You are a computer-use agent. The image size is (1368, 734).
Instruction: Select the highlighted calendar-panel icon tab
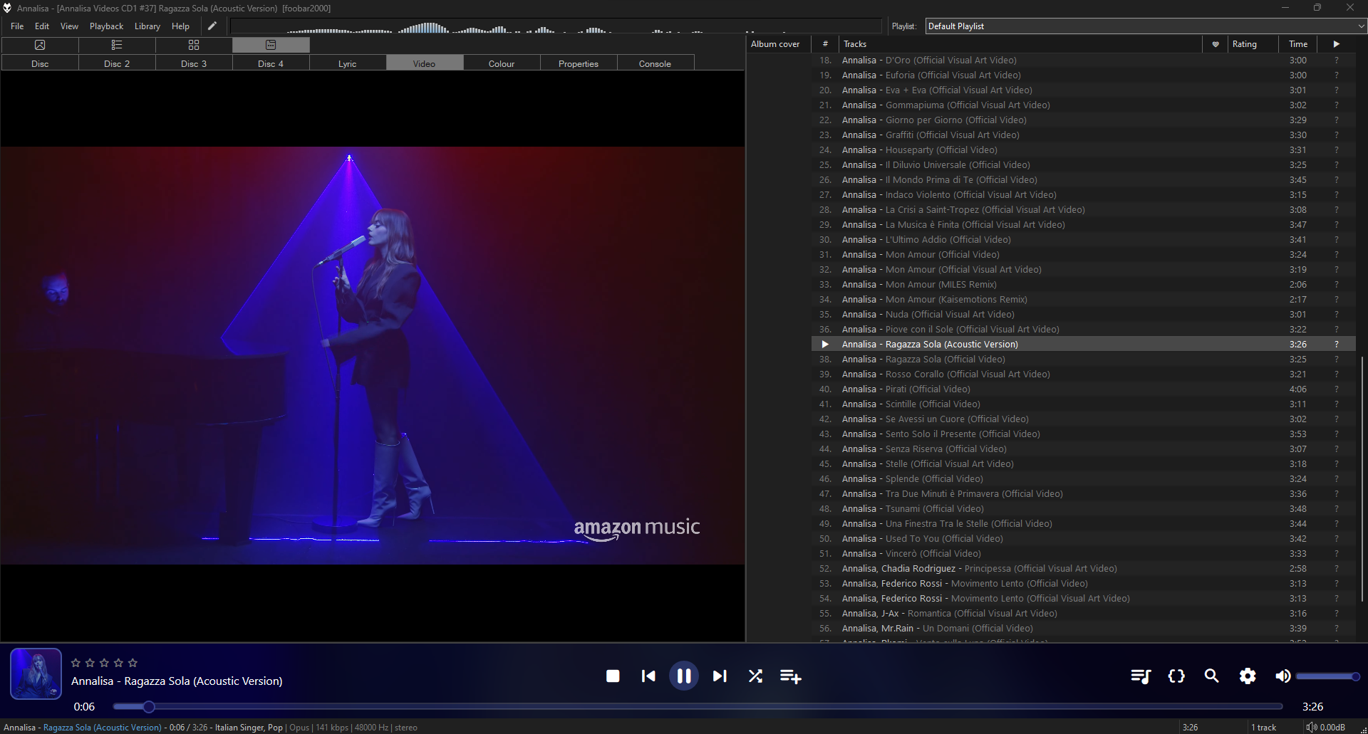click(271, 45)
